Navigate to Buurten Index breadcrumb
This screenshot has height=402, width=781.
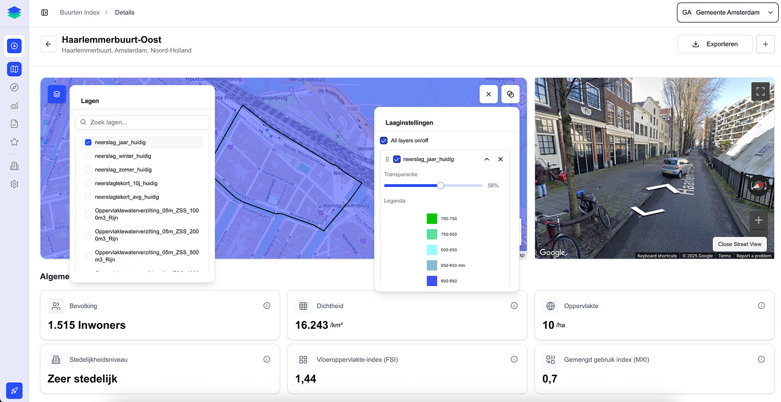pos(80,13)
